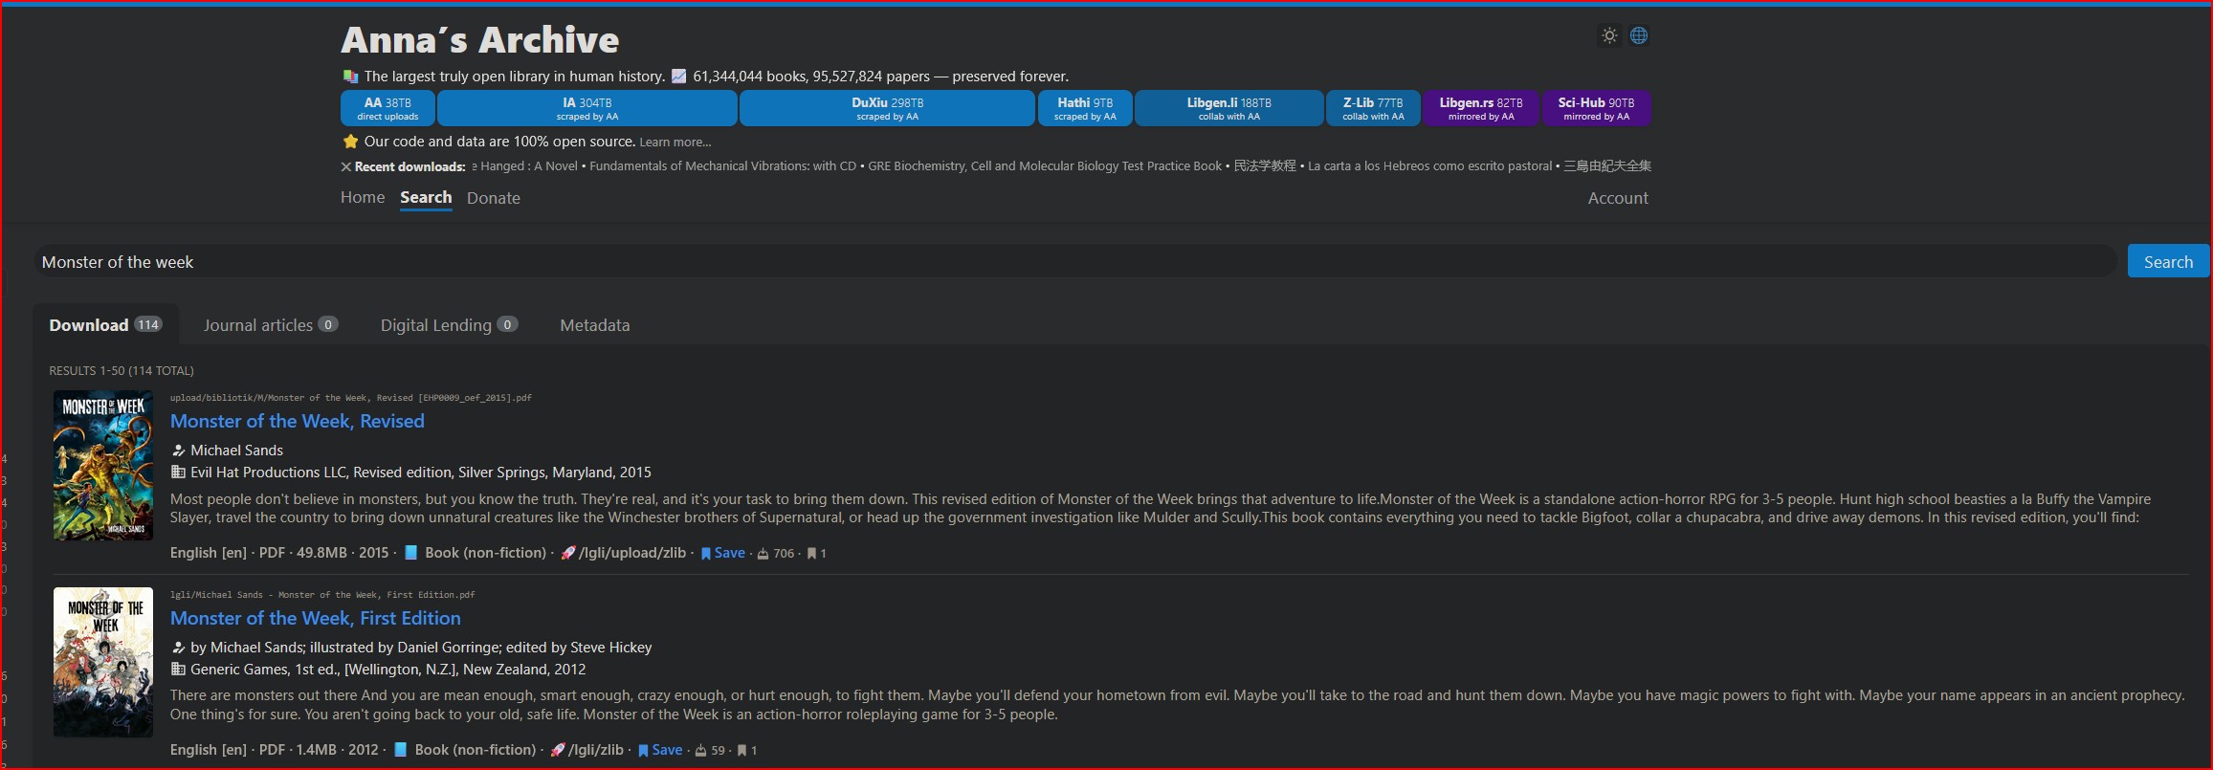This screenshot has height=770, width=2213.
Task: Click the 59 downloads count in second result
Action: (710, 751)
